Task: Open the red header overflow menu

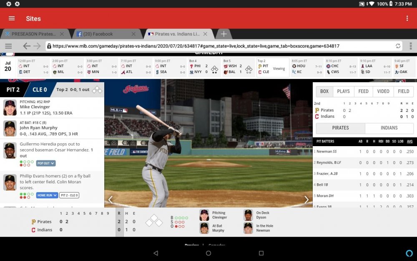Action: (407, 18)
